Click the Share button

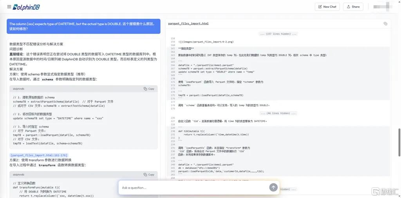[x=353, y=7]
